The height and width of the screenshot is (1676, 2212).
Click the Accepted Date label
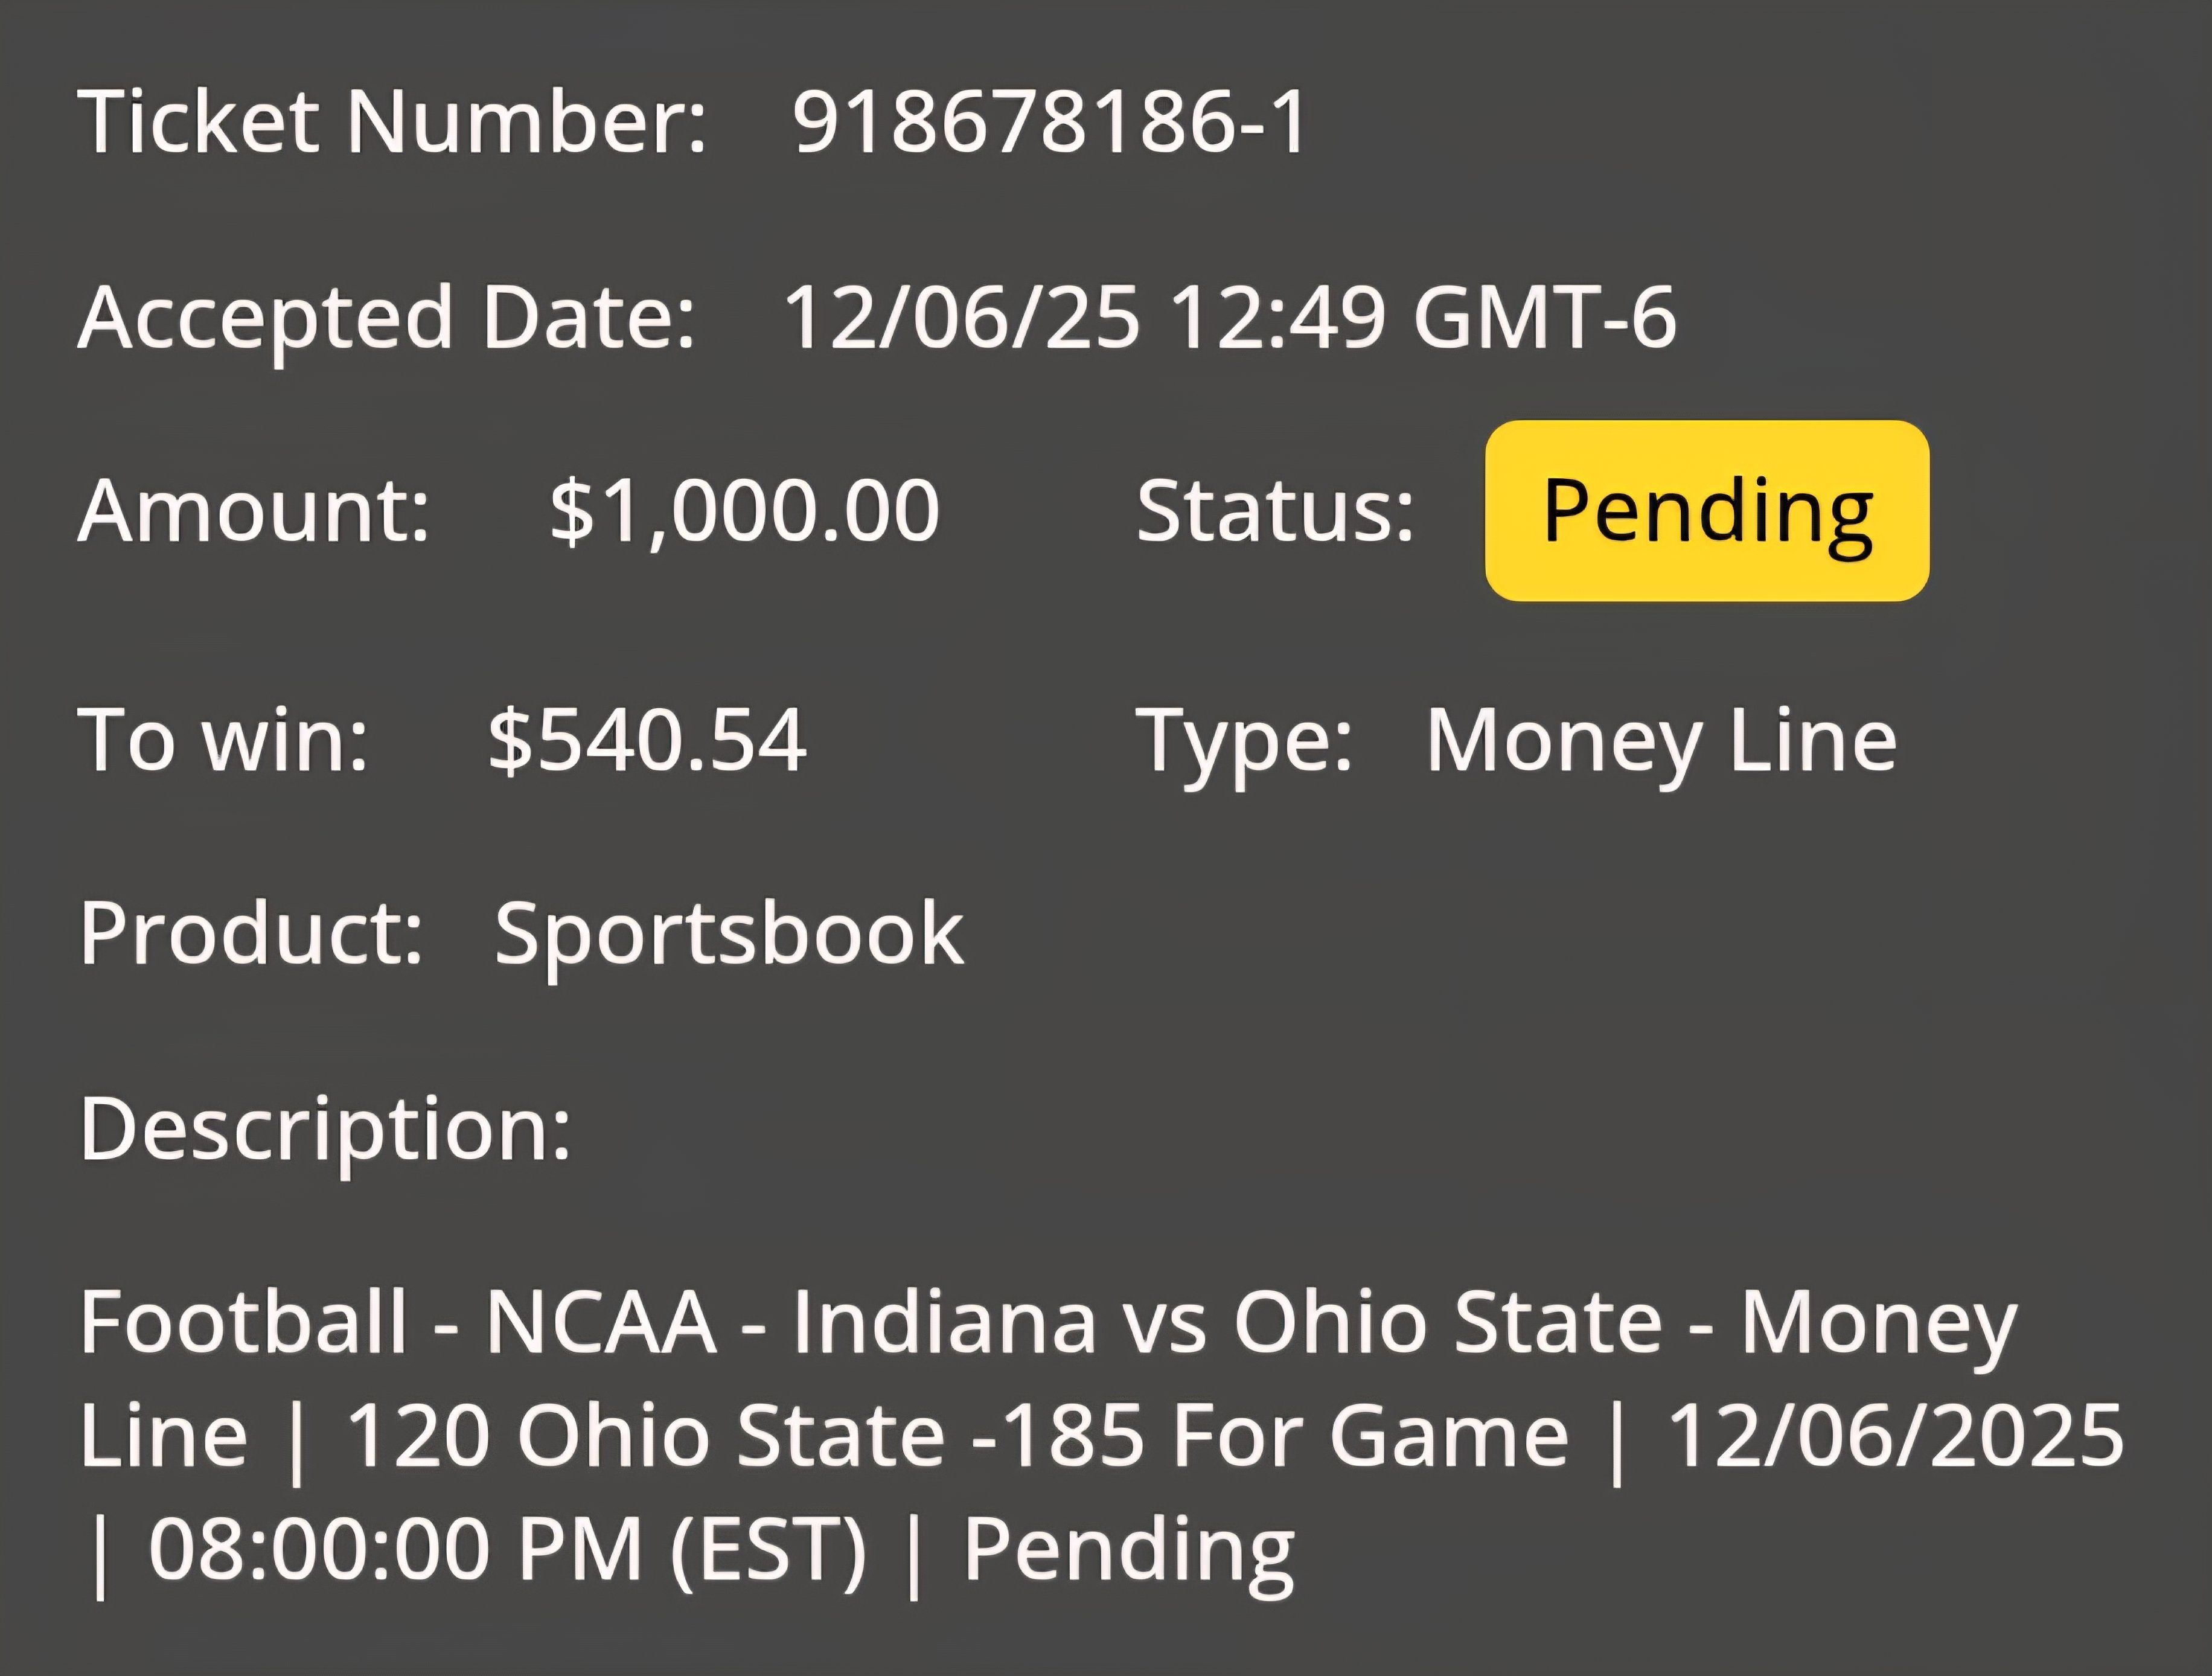point(386,319)
